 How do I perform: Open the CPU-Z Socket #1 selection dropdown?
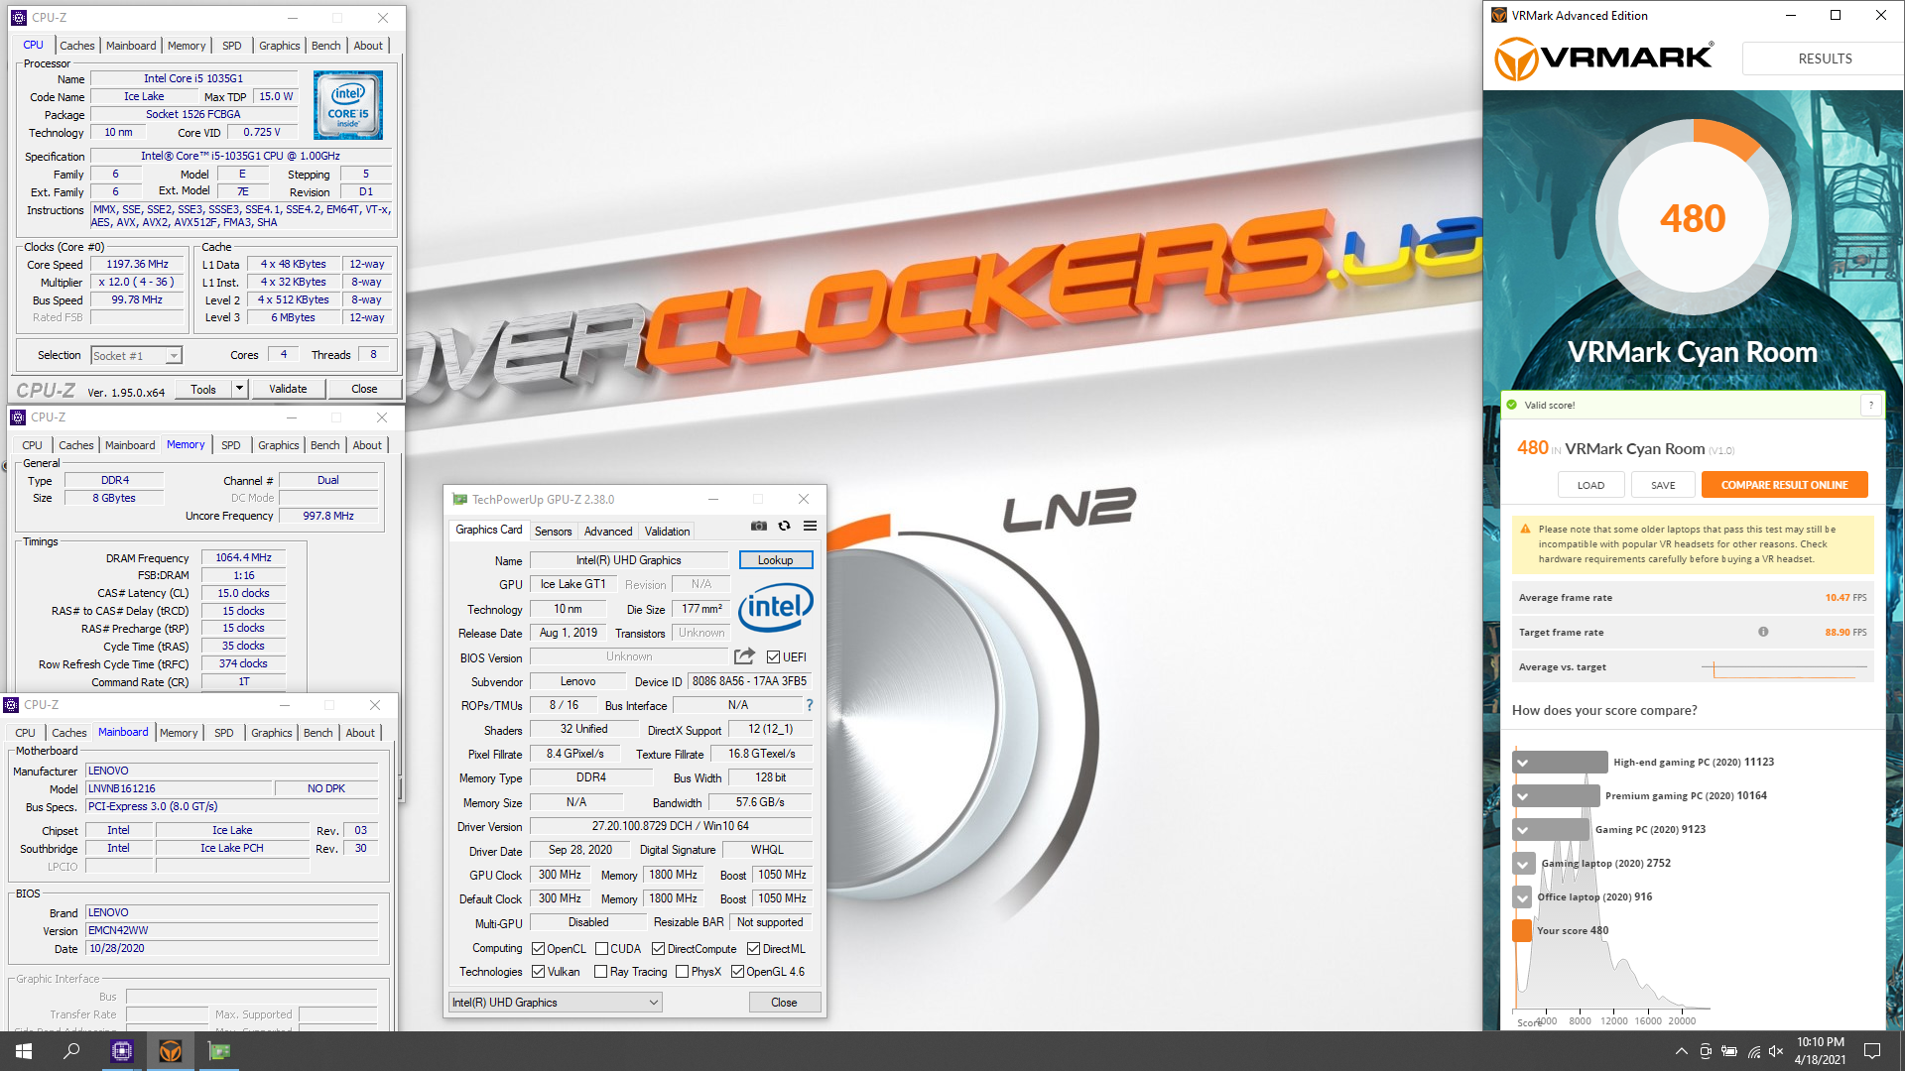[x=136, y=355]
